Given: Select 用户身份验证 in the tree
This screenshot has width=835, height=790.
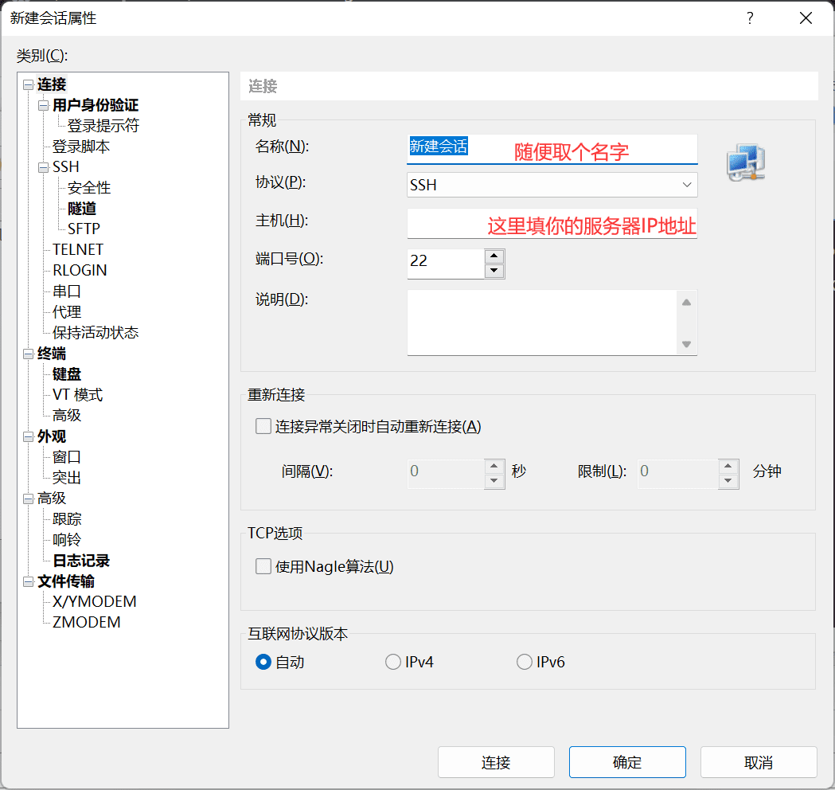Looking at the screenshot, I should (96, 105).
